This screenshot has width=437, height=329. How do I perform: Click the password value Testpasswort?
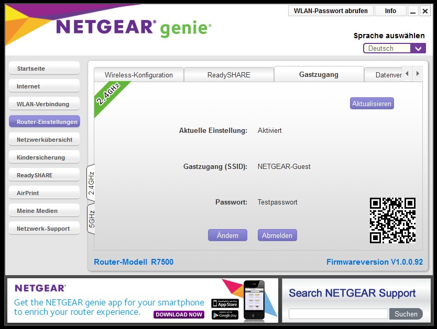(277, 202)
